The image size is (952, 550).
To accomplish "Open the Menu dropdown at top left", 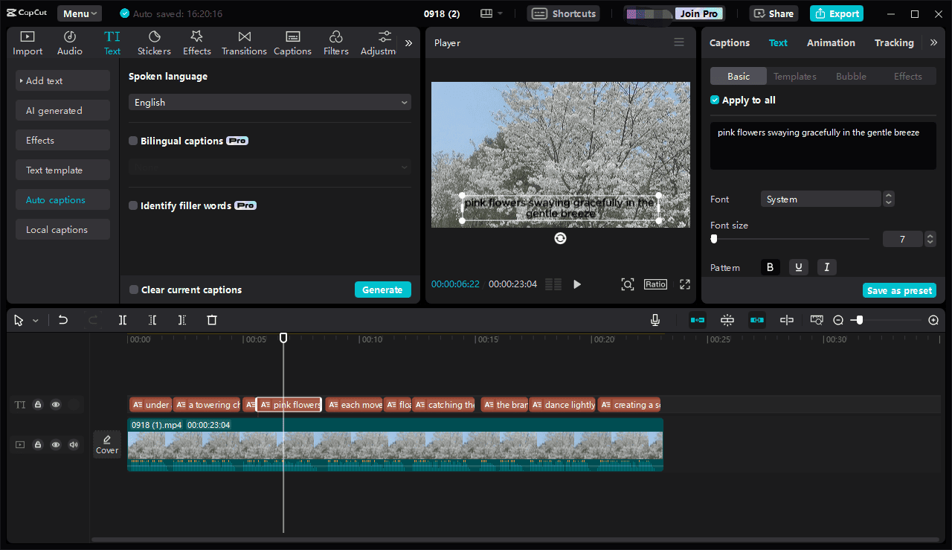I will [x=80, y=13].
